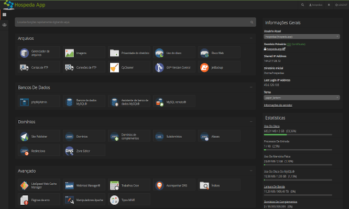The width and height of the screenshot is (349, 209).
Task: Open Disco Web
Action: coord(219,53)
